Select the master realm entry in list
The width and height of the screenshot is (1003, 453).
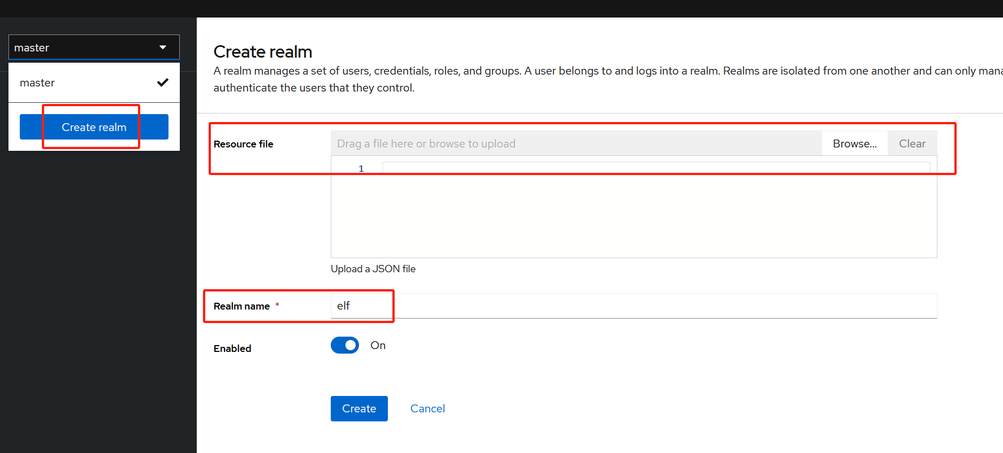coord(94,82)
